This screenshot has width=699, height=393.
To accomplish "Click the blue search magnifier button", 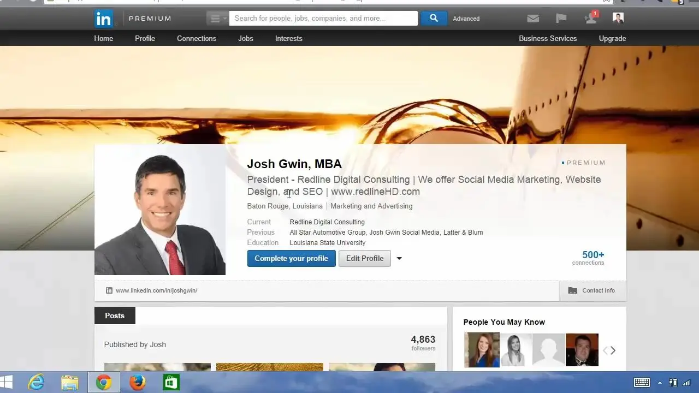I will coord(434,19).
